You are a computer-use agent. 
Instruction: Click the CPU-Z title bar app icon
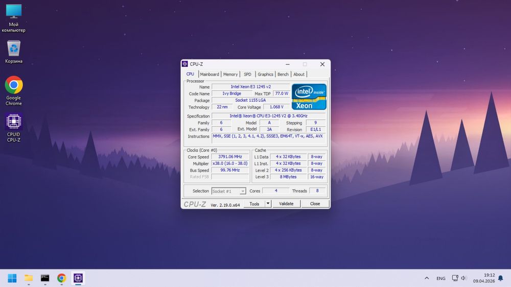tap(185, 64)
